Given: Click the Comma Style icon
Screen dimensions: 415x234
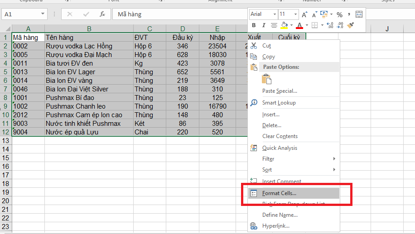Looking at the screenshot, I should 349,14.
